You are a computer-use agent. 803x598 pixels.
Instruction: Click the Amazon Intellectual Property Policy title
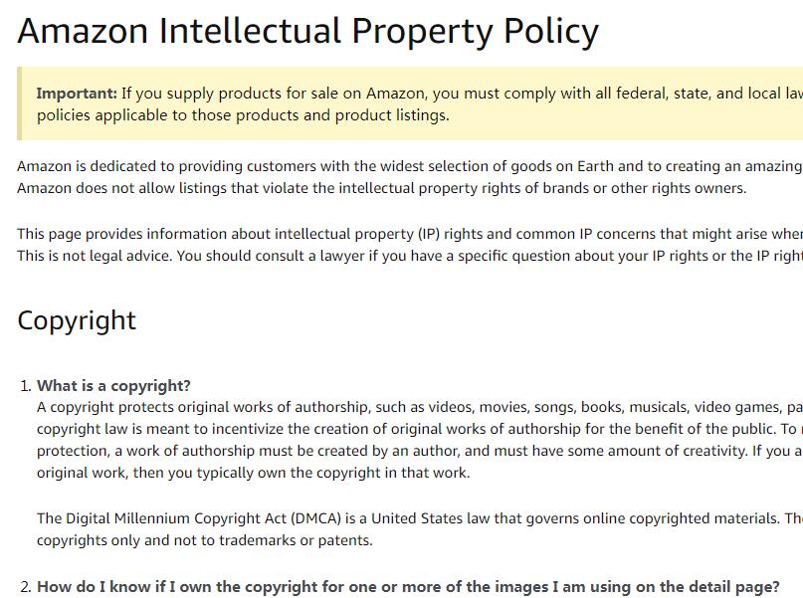tap(307, 31)
